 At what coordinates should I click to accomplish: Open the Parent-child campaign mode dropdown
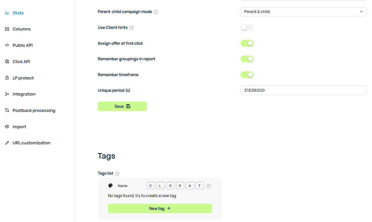[303, 12]
